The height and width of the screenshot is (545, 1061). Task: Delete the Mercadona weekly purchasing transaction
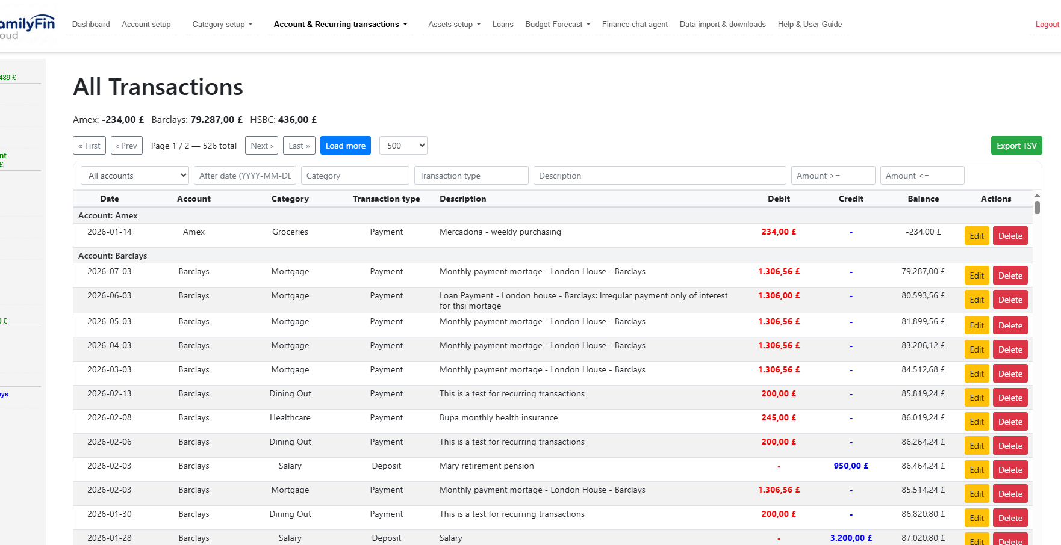pos(1010,236)
